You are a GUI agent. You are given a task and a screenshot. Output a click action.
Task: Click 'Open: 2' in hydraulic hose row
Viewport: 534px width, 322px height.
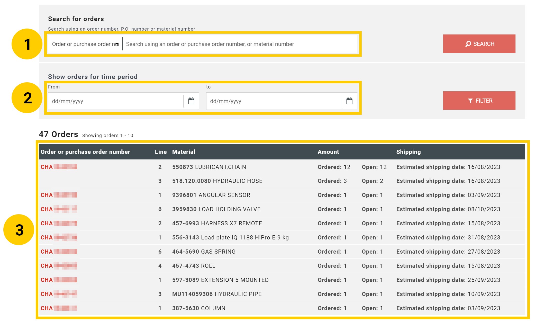373,181
